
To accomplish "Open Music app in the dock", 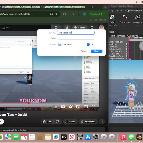I will pyautogui.click(x=123, y=137).
